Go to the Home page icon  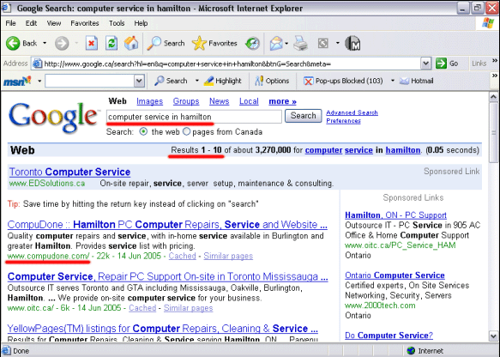(131, 43)
